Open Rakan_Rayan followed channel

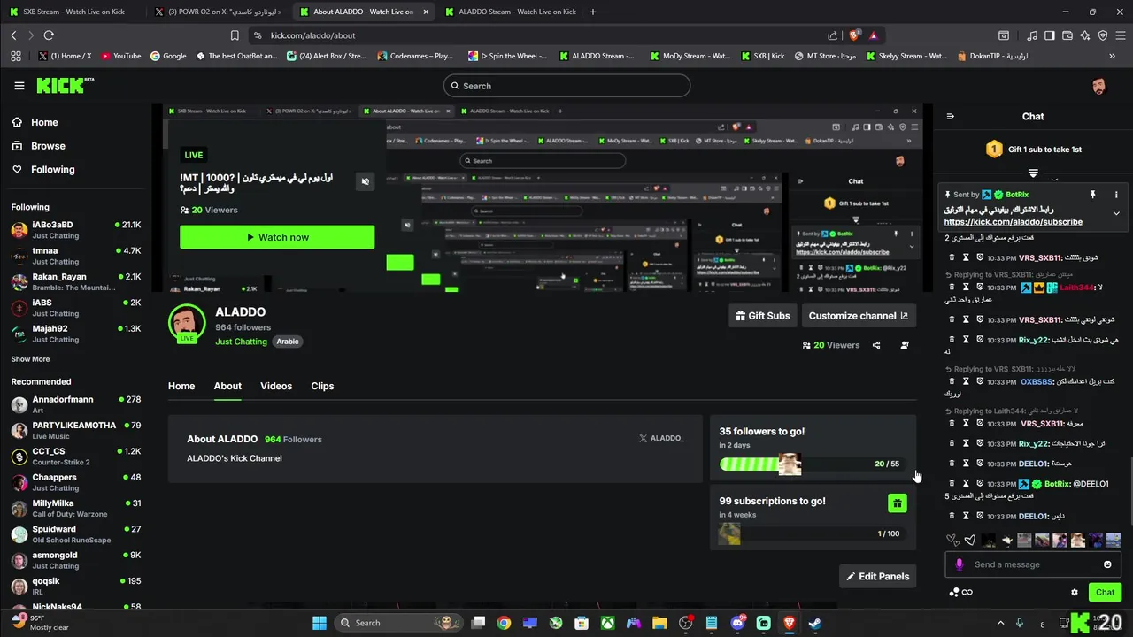[76, 282]
